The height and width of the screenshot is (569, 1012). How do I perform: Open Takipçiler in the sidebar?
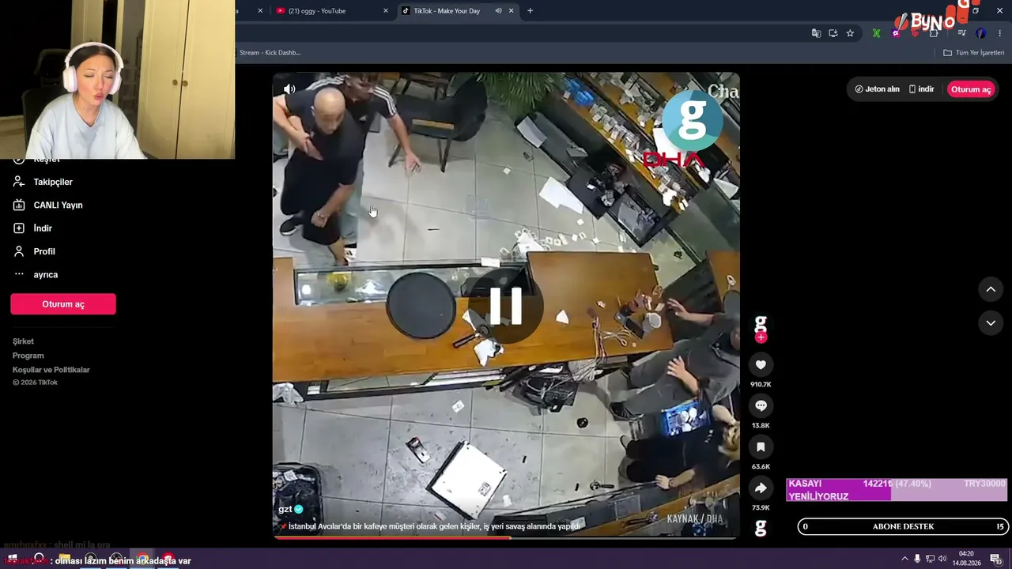(53, 182)
